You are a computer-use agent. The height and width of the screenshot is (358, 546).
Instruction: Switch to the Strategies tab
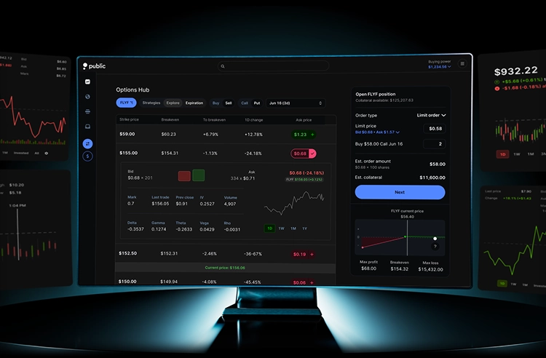[151, 103]
